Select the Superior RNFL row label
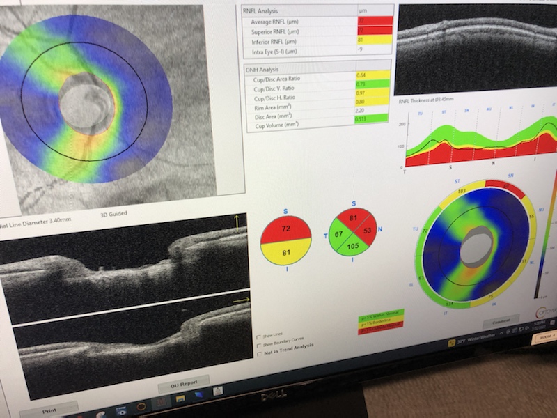557x418 pixels. pyautogui.click(x=275, y=32)
